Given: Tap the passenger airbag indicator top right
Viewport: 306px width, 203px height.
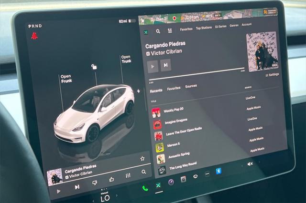Looking at the screenshot, I should pos(270,12).
